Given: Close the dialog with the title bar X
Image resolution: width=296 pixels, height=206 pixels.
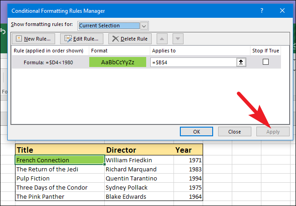Looking at the screenshot, I should point(282,10).
